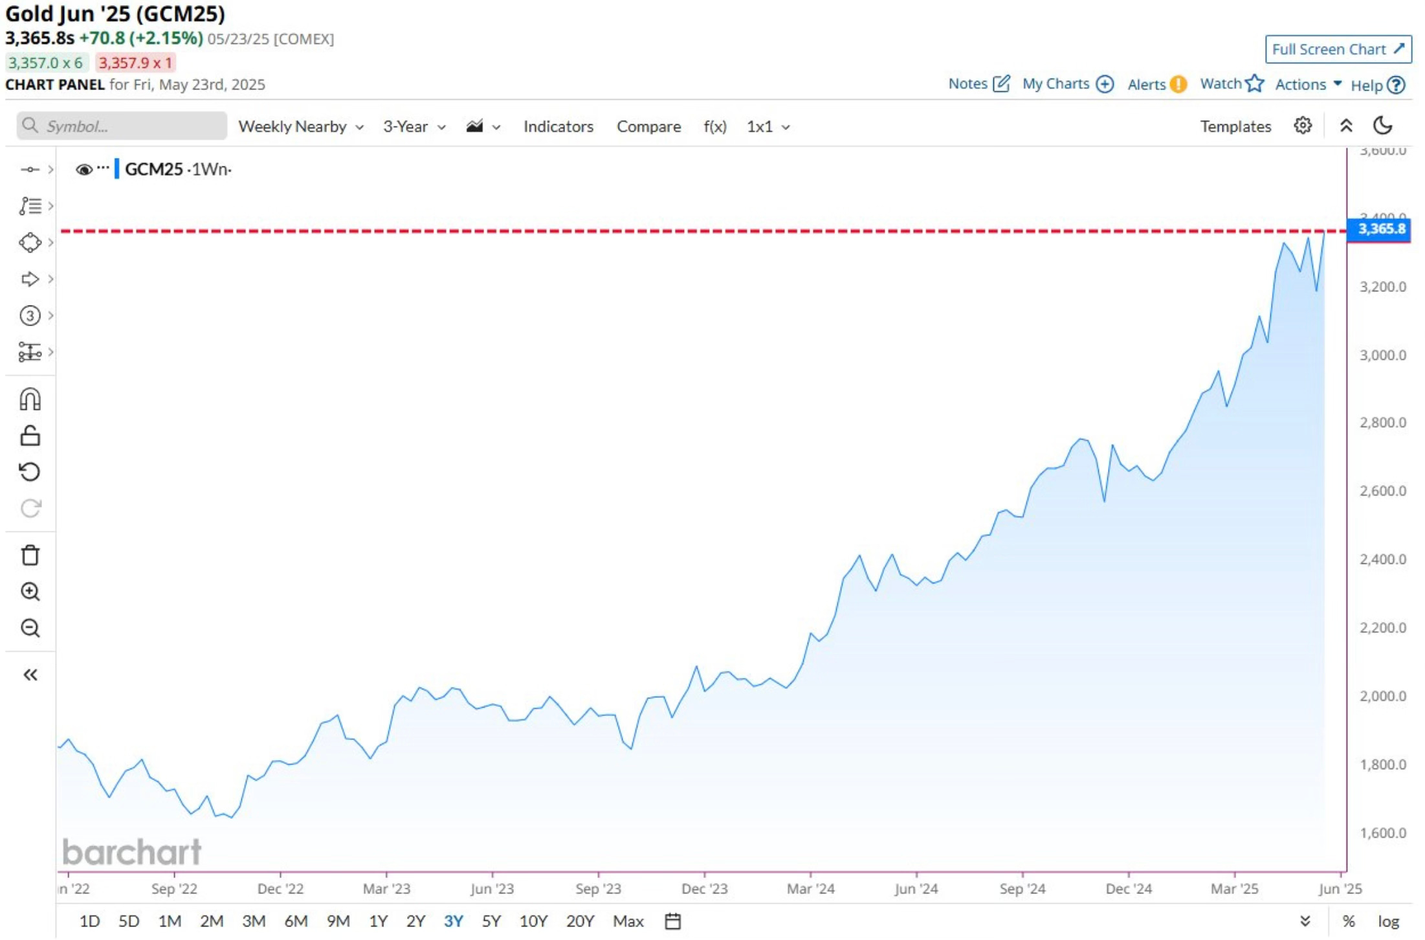
Task: Toggle log scale at bottom right
Action: pos(1388,921)
